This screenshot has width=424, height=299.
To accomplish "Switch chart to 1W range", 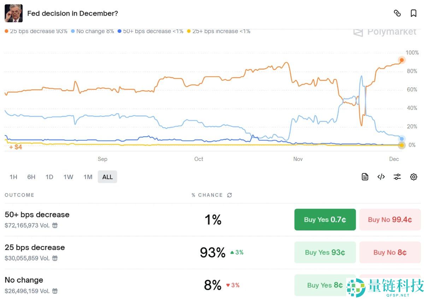I will pyautogui.click(x=68, y=177).
